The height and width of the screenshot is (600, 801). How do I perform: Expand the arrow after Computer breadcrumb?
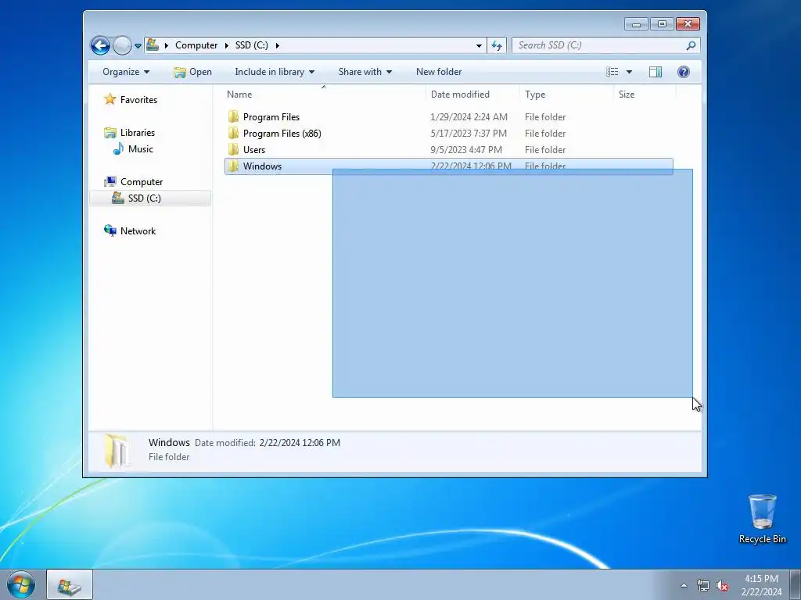coord(226,45)
